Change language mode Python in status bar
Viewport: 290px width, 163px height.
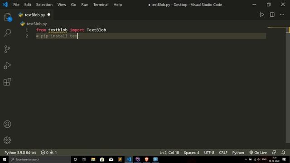coord(238,153)
